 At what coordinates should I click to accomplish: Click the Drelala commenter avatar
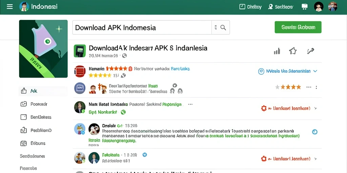94,129
